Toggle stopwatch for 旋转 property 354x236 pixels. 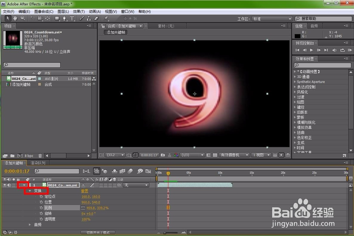(x=41, y=213)
